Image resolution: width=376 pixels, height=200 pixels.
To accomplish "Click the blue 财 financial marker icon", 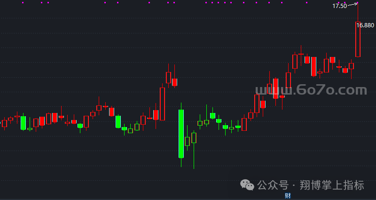I will [287, 196].
